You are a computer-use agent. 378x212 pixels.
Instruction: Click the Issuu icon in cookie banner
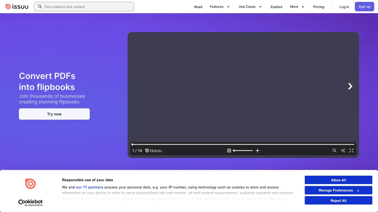click(x=30, y=184)
